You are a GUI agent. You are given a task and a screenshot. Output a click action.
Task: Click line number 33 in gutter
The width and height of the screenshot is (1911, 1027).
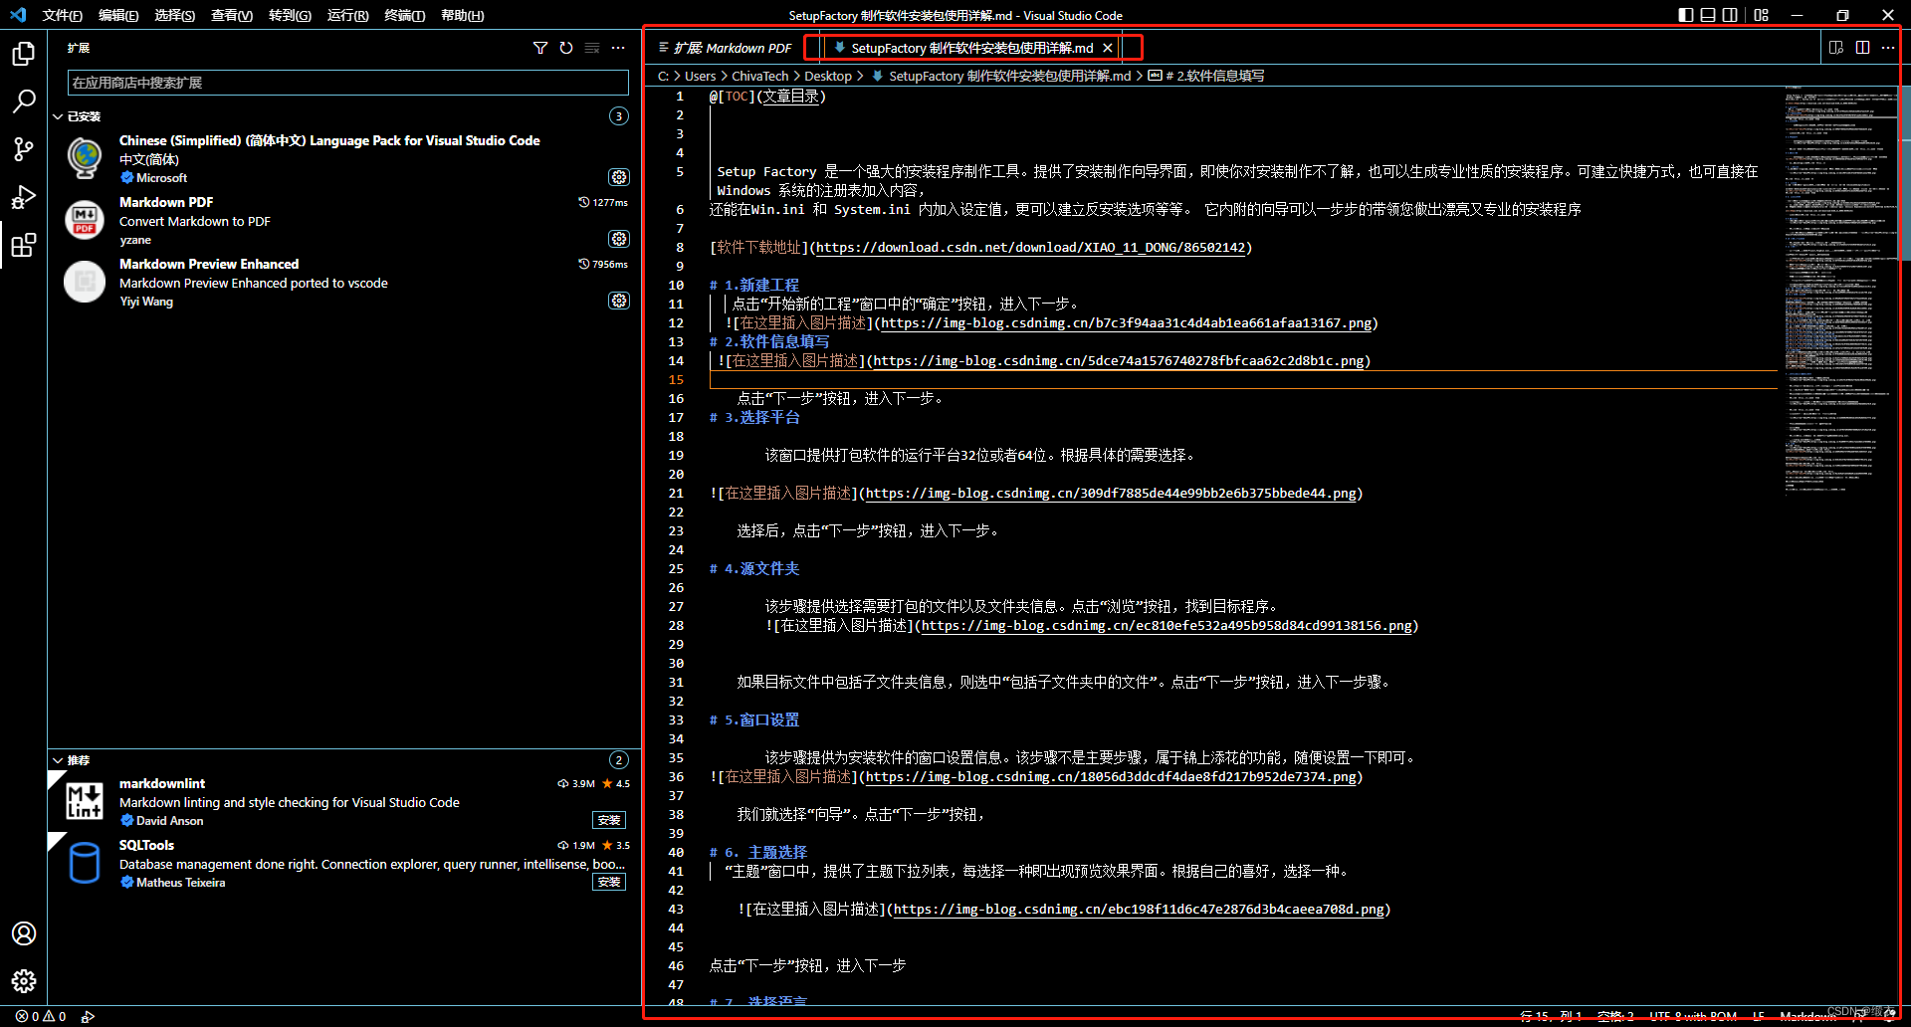coord(676,720)
